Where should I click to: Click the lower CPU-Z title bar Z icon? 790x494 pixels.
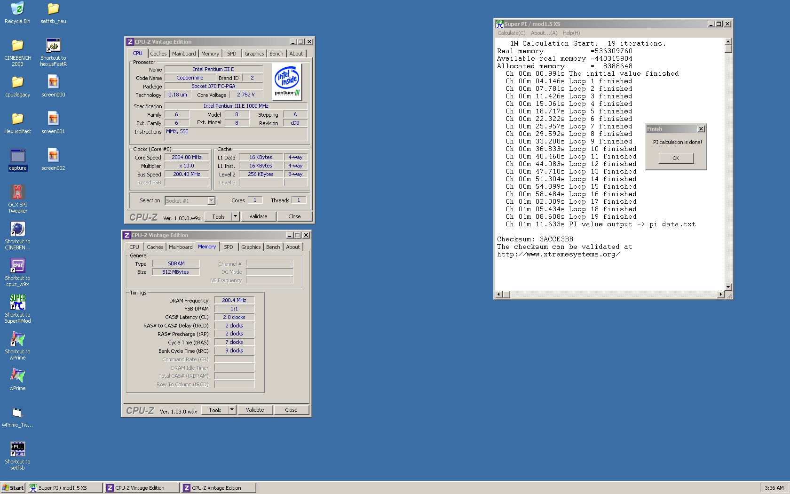tap(127, 235)
